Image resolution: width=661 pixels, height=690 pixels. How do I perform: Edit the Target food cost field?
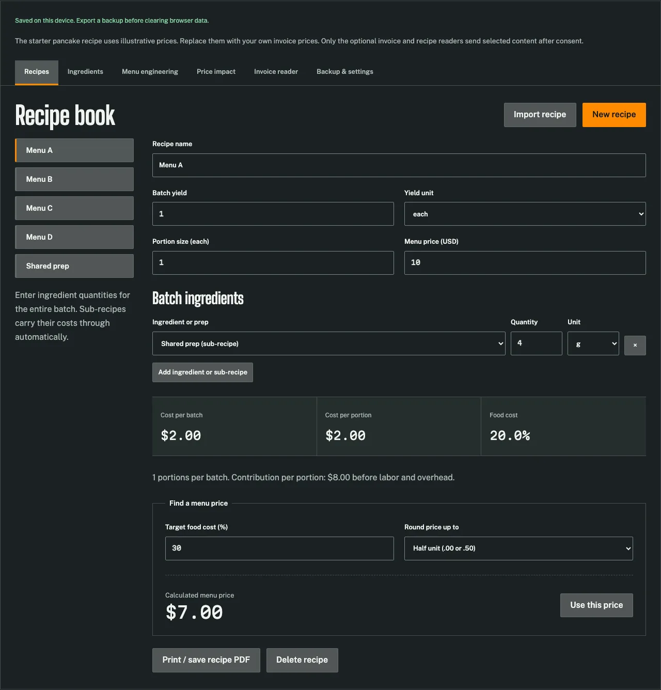(x=279, y=548)
